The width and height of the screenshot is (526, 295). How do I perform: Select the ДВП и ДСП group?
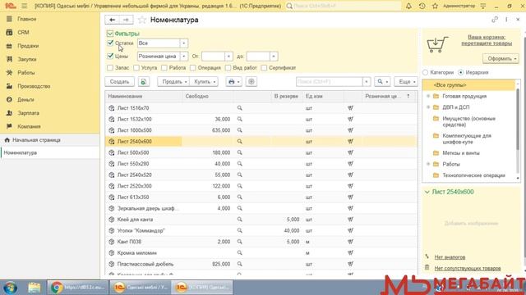coord(455,107)
